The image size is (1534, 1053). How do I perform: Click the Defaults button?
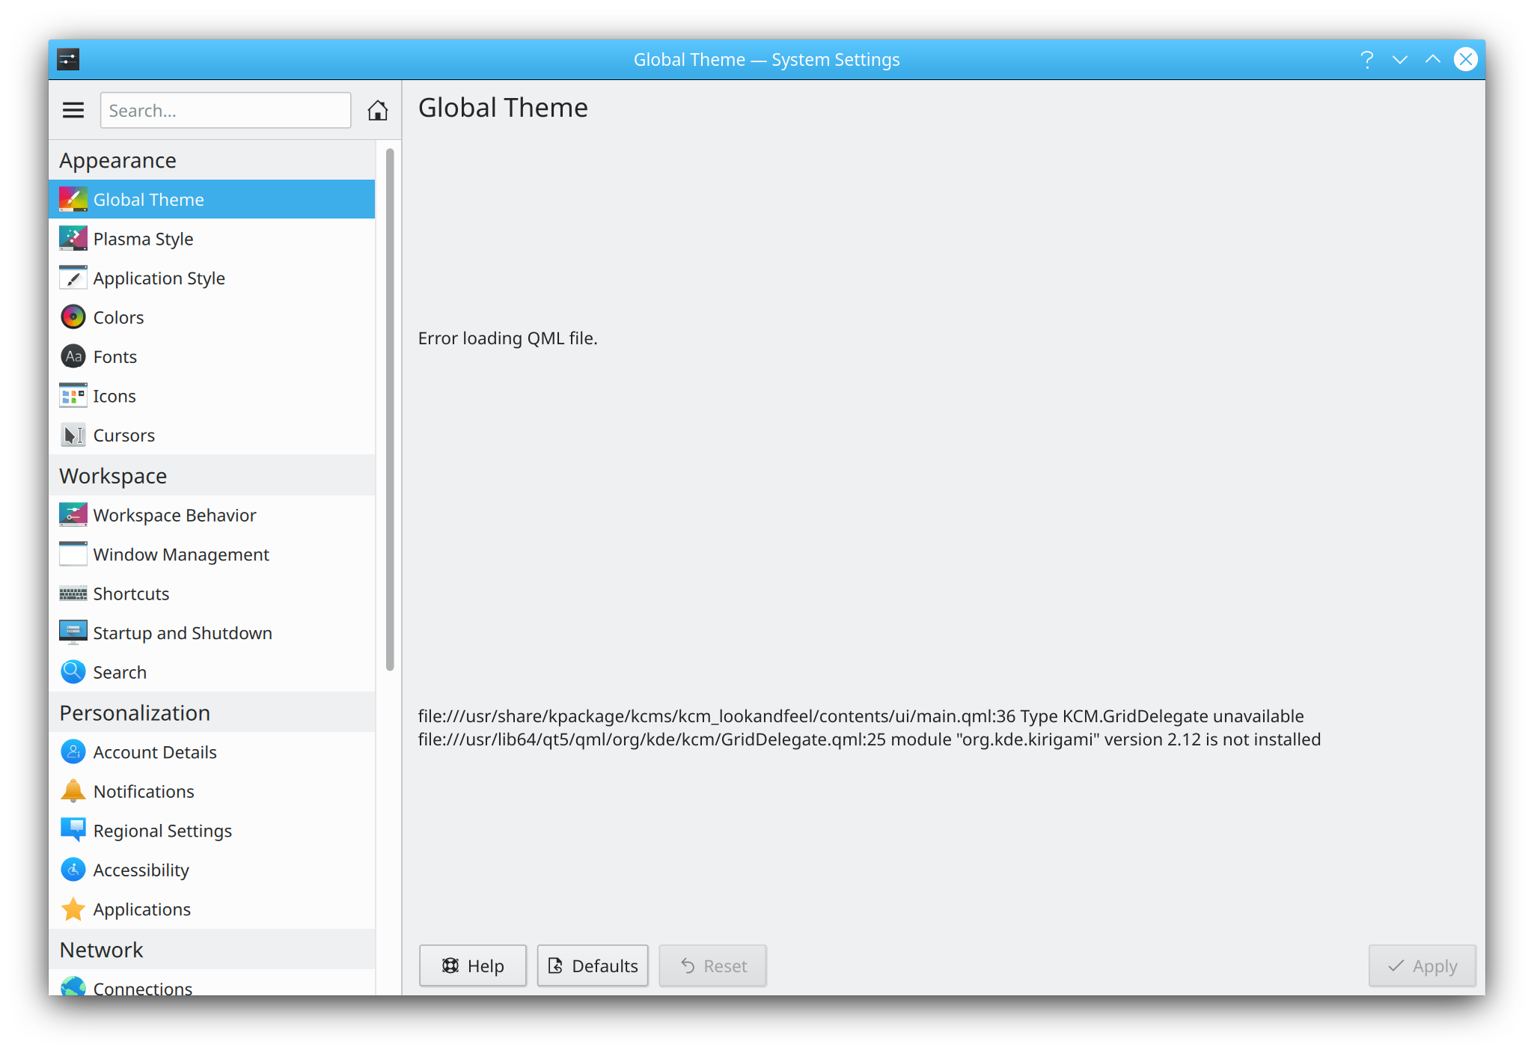(x=592, y=965)
